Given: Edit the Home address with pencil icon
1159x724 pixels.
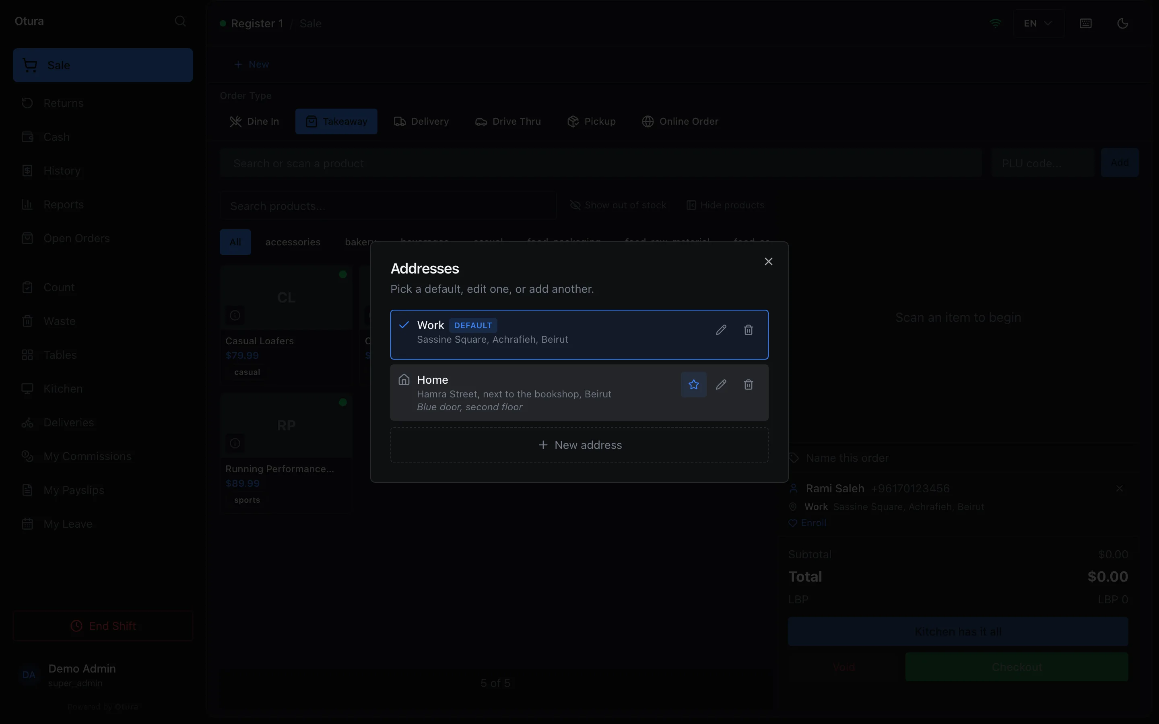Looking at the screenshot, I should coord(721,385).
